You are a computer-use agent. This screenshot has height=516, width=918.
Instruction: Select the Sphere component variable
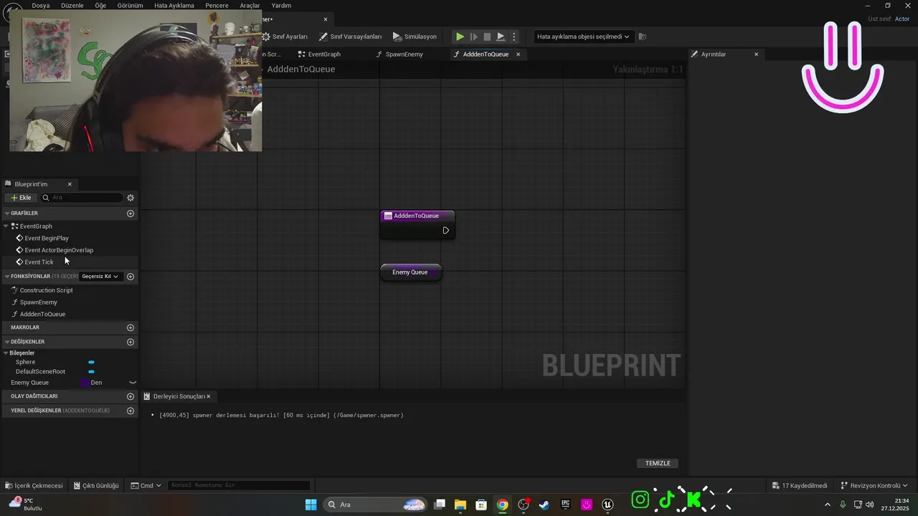pyautogui.click(x=25, y=362)
